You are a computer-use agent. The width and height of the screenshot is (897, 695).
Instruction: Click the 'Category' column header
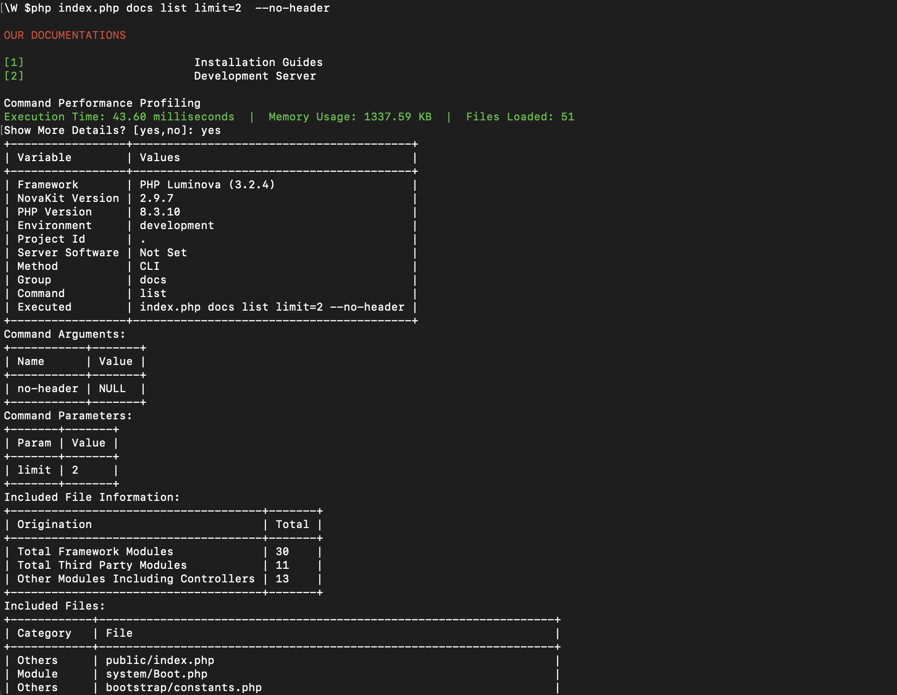(44, 633)
